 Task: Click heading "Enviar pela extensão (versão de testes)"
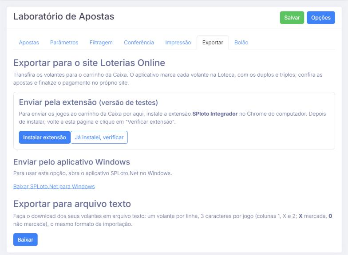pyautogui.click(x=88, y=102)
